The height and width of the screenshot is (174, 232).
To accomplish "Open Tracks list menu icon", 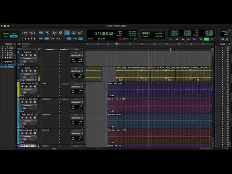I will (x=15, y=44).
